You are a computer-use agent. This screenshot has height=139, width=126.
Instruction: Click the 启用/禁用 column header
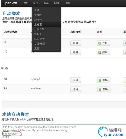(76, 32)
